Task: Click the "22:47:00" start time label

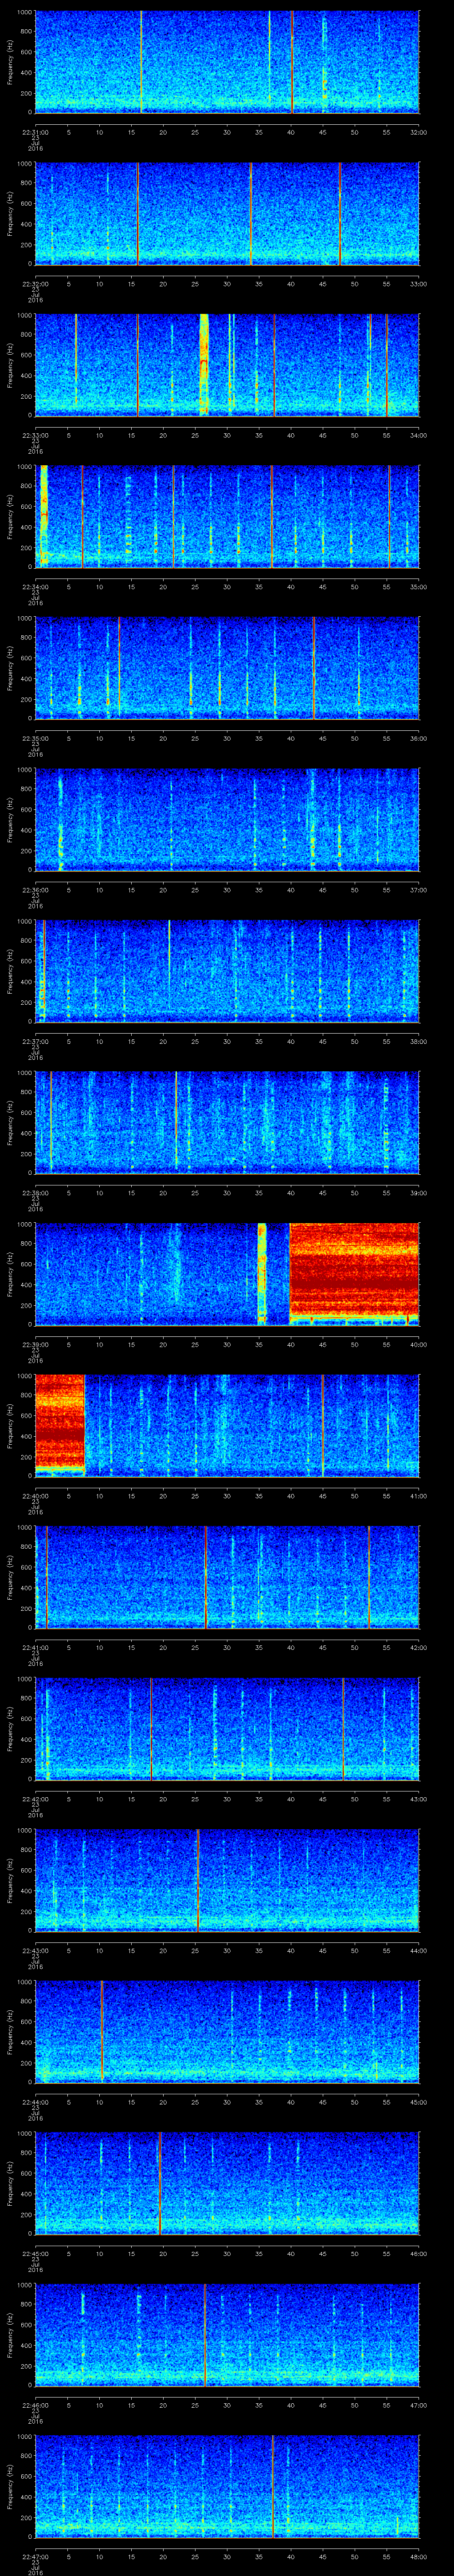Action: tap(35, 2556)
